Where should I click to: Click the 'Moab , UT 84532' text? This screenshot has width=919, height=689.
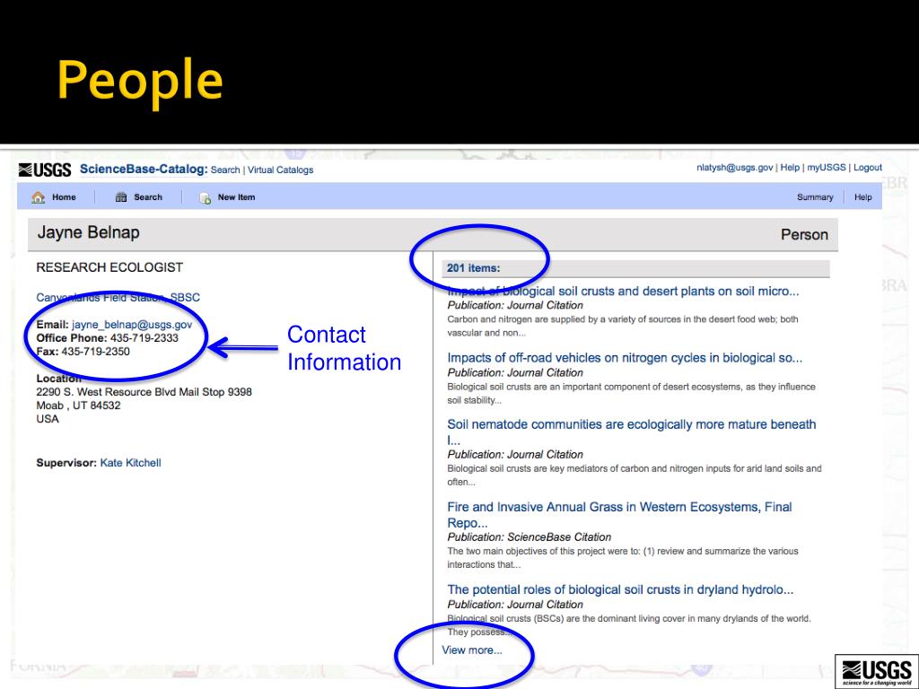pyautogui.click(x=79, y=406)
